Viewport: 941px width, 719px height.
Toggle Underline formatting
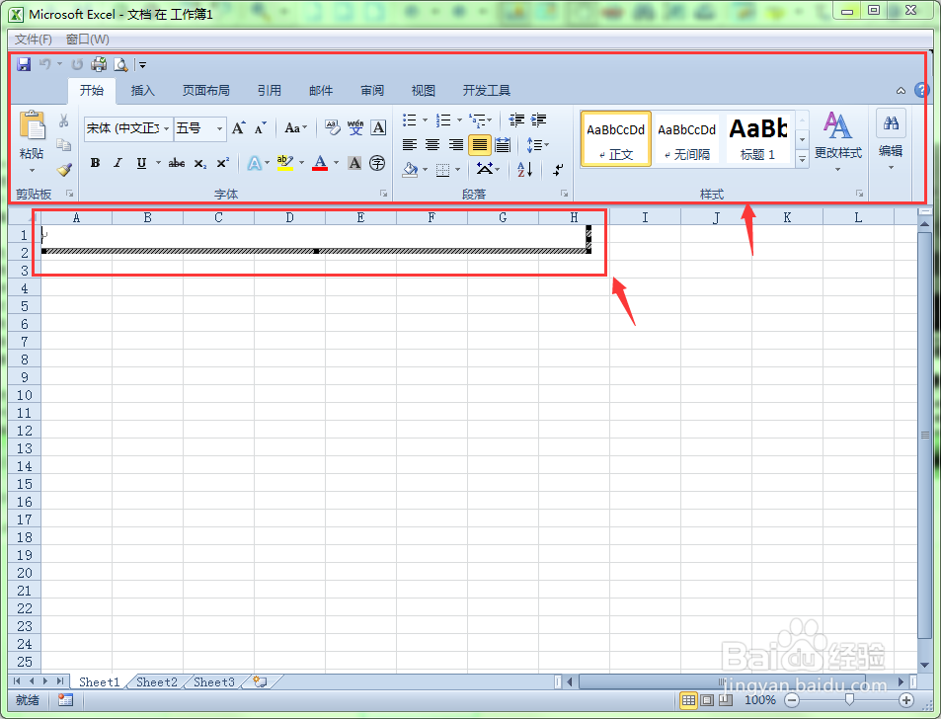pyautogui.click(x=141, y=163)
